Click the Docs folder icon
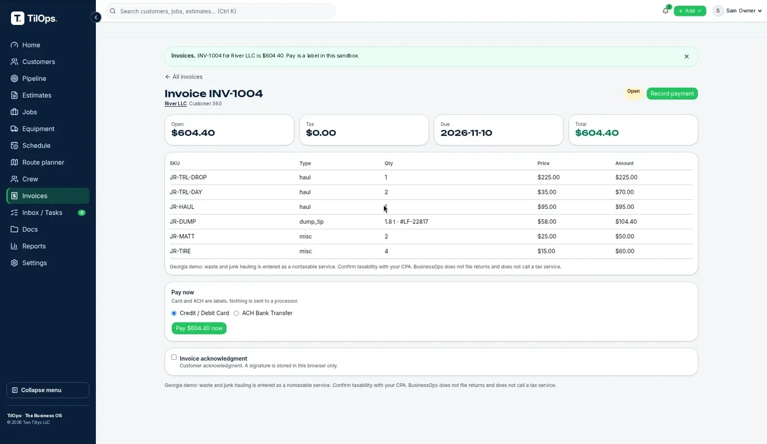 click(x=14, y=229)
